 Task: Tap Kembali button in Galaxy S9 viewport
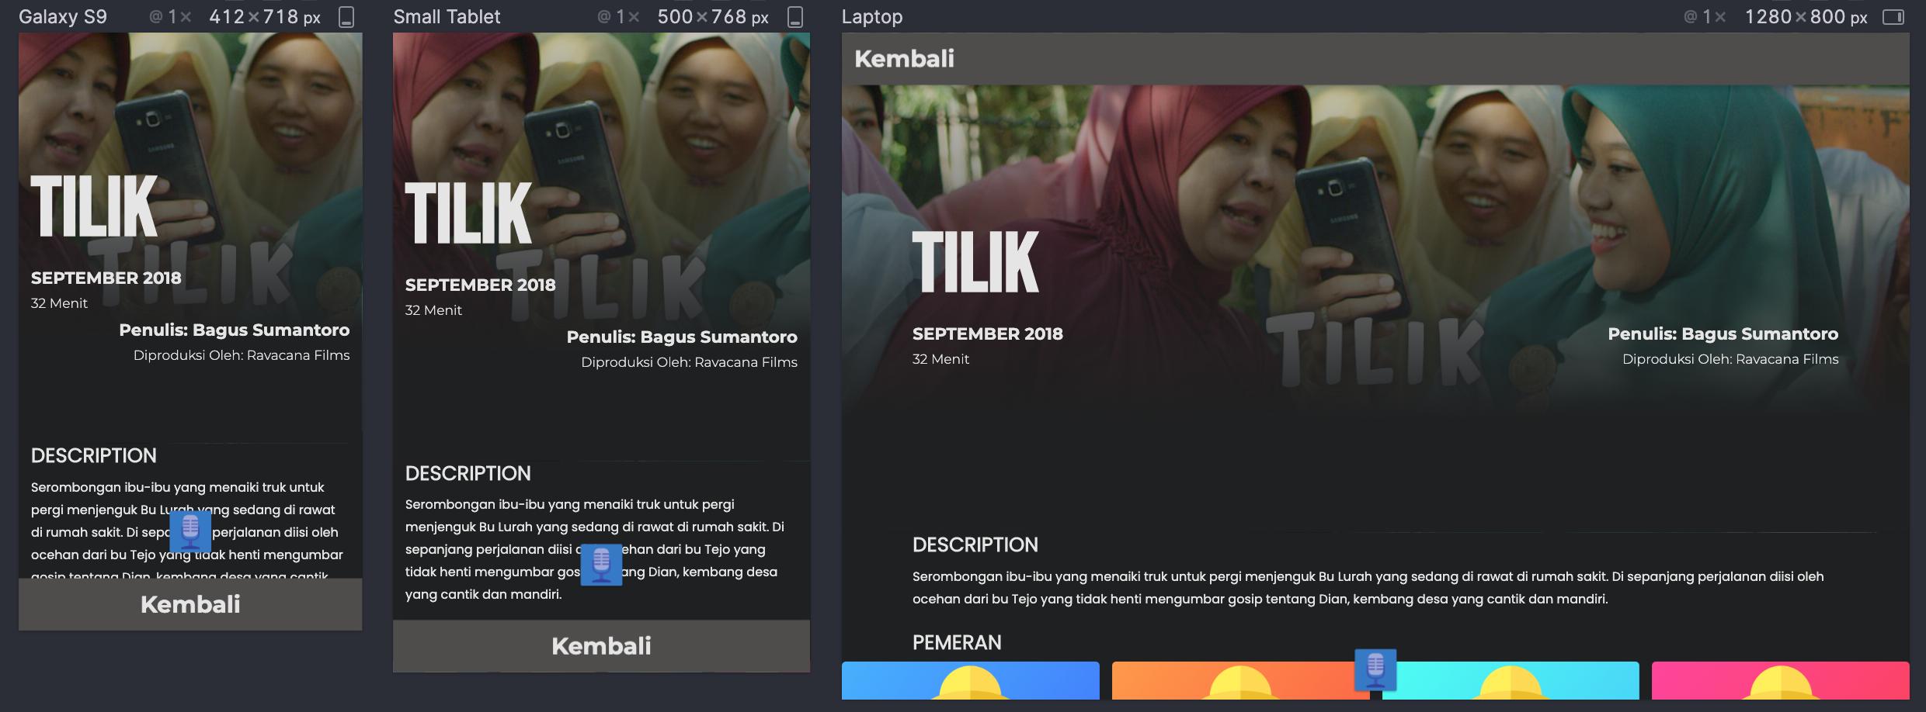pos(190,604)
